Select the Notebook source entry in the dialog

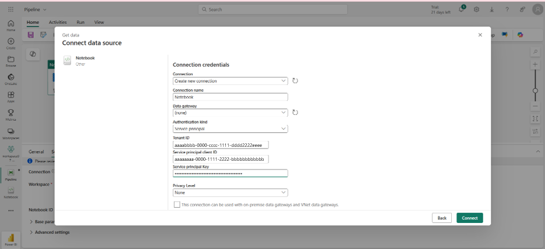coord(79,60)
